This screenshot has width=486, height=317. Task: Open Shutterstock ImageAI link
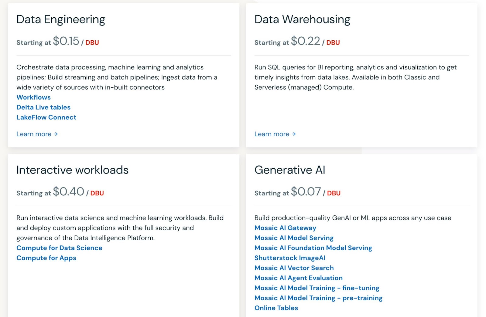pyautogui.click(x=290, y=258)
